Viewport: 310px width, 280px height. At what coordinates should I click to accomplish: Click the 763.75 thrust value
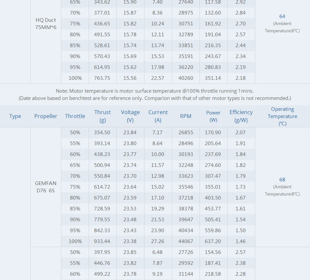point(102,78)
